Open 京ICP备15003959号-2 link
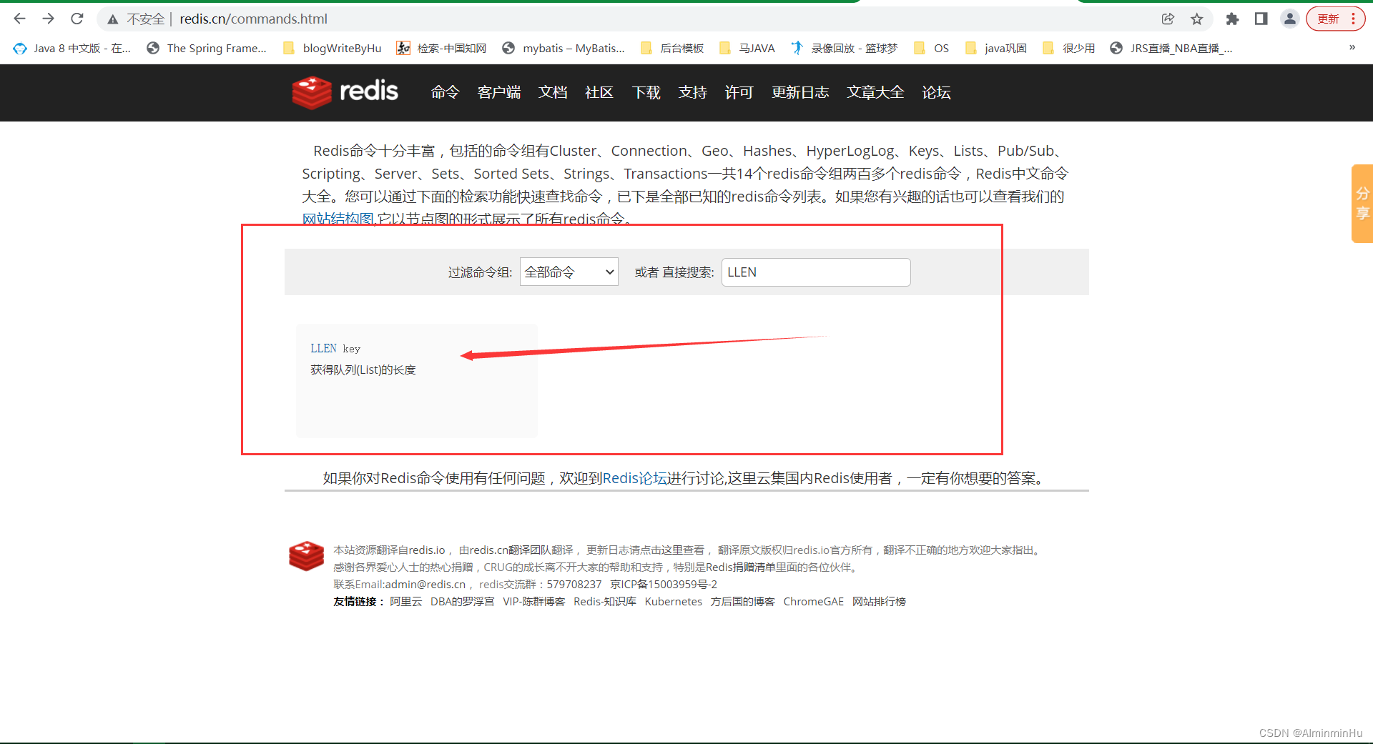 coord(664,585)
